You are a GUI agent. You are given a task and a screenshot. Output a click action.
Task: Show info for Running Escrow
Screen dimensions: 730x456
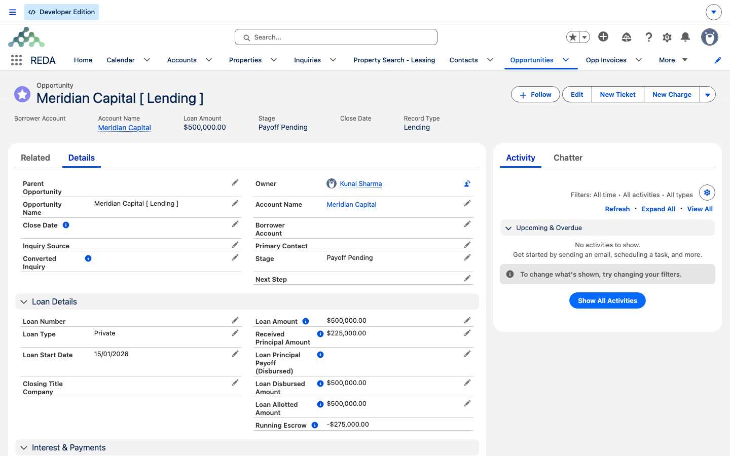pyautogui.click(x=315, y=425)
